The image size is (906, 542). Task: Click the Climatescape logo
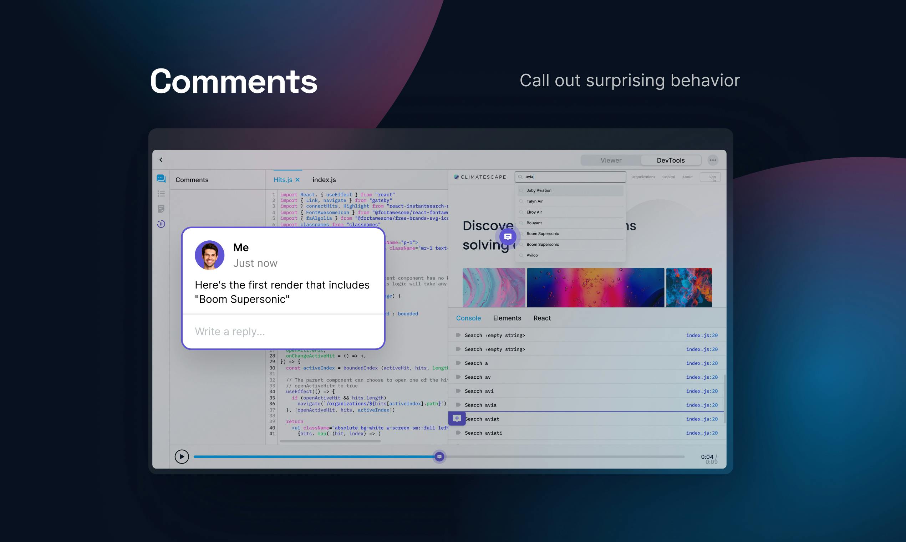pyautogui.click(x=480, y=177)
